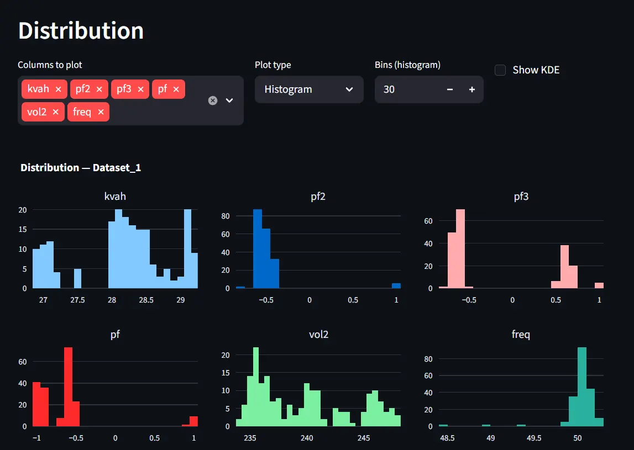This screenshot has height=450, width=634.
Task: Remove the kvah column chip
Action: [x=60, y=89]
